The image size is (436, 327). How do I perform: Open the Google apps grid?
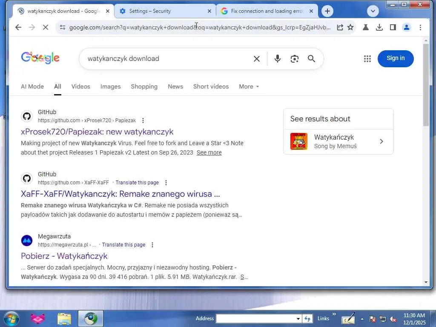pyautogui.click(x=367, y=59)
